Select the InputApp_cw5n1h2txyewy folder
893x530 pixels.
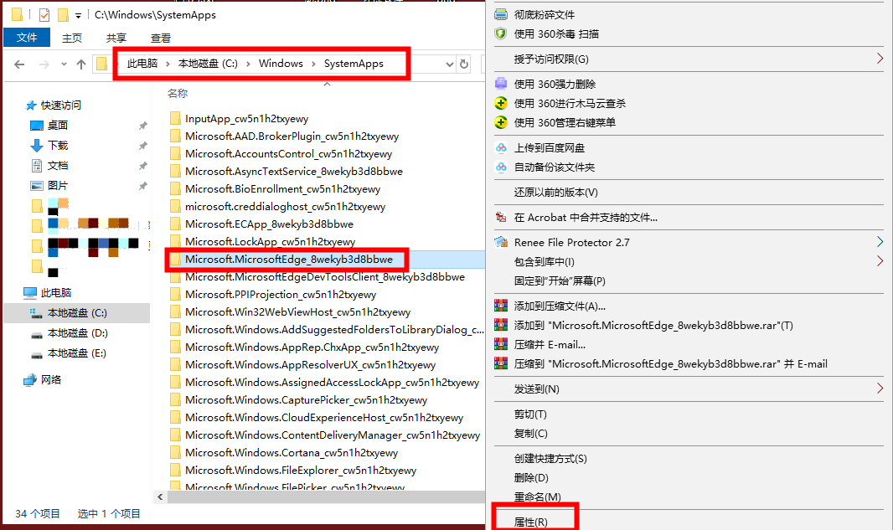point(246,118)
